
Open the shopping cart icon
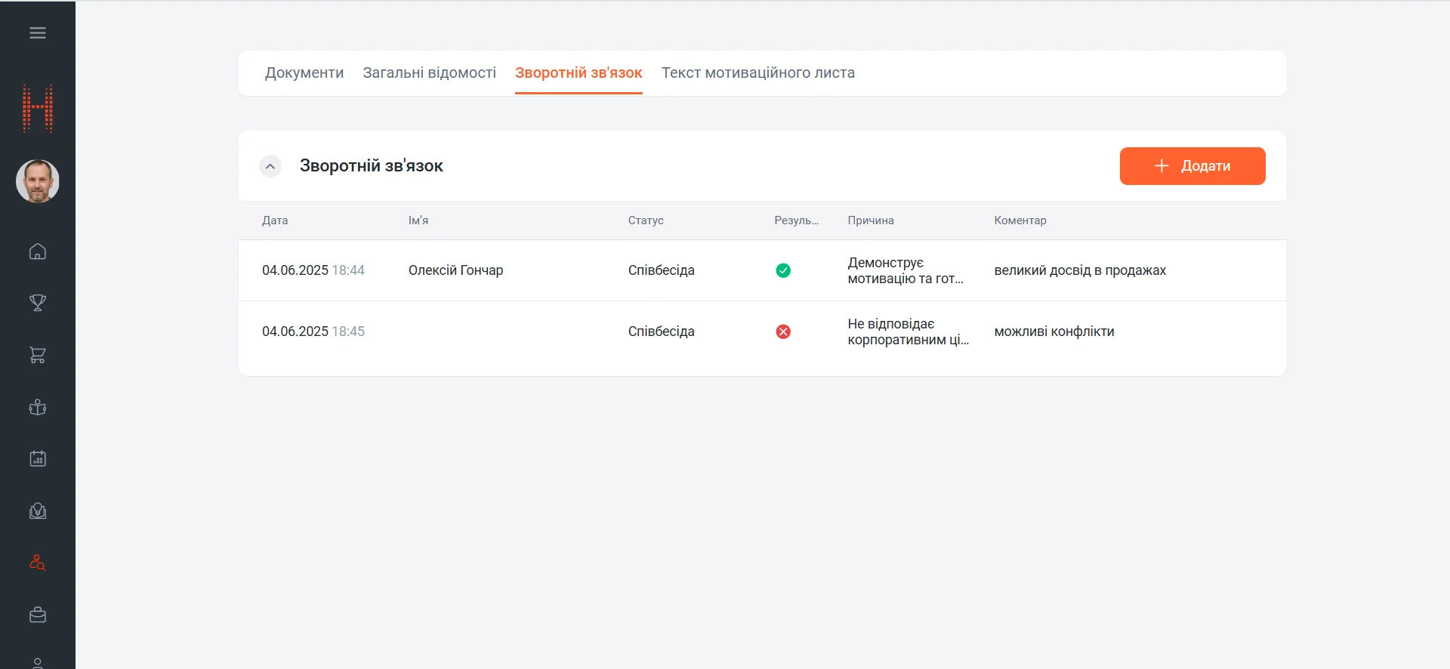(38, 355)
